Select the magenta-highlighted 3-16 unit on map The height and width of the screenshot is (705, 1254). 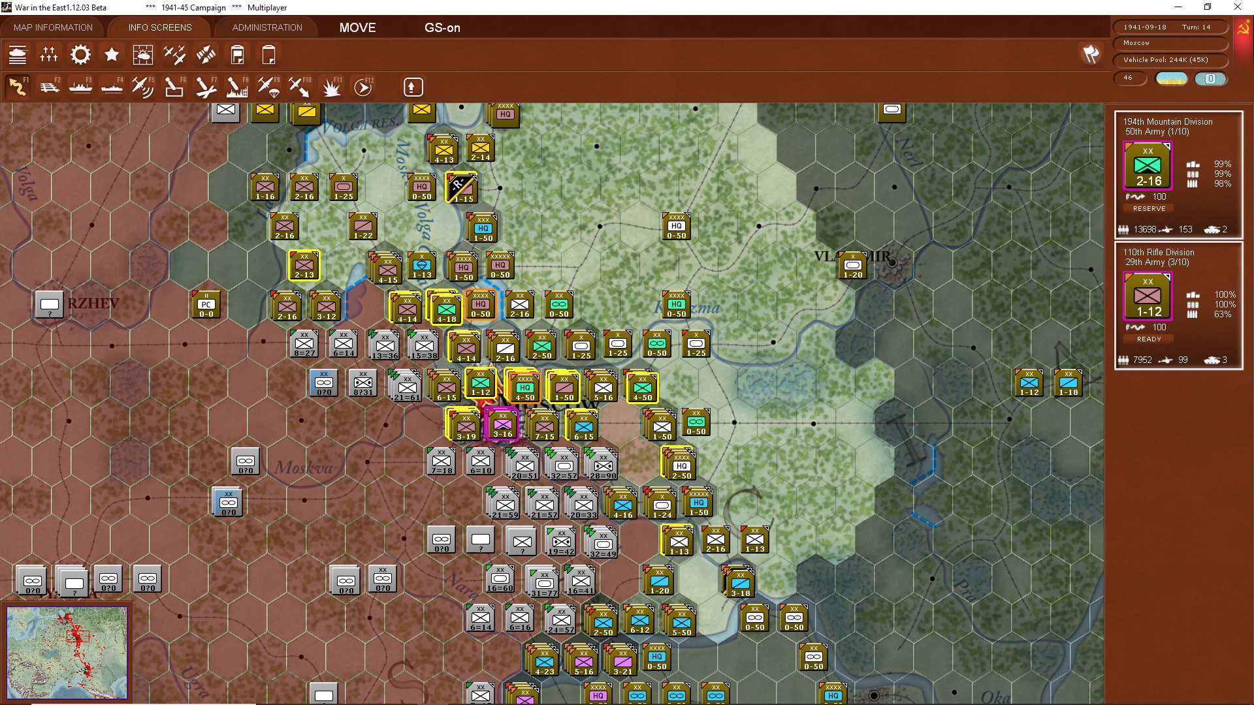(502, 424)
